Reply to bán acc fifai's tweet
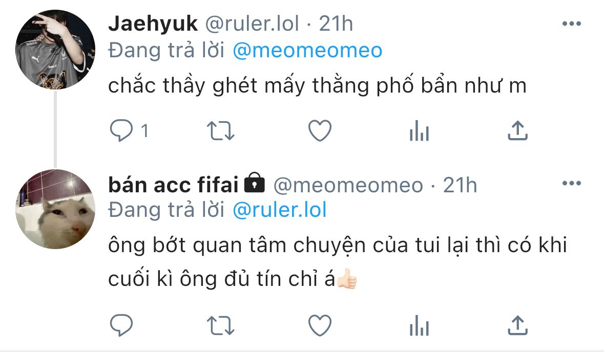 pyautogui.click(x=121, y=325)
